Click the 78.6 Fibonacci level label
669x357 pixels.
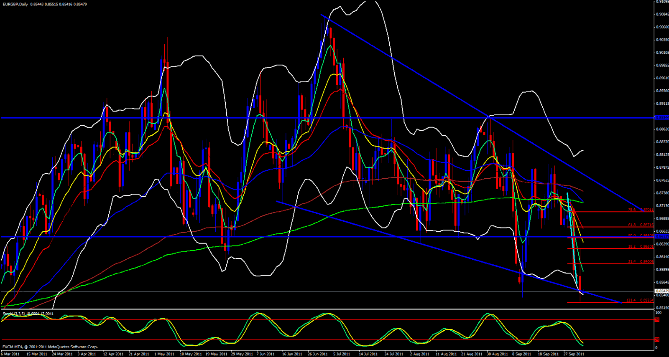pyautogui.click(x=632, y=210)
